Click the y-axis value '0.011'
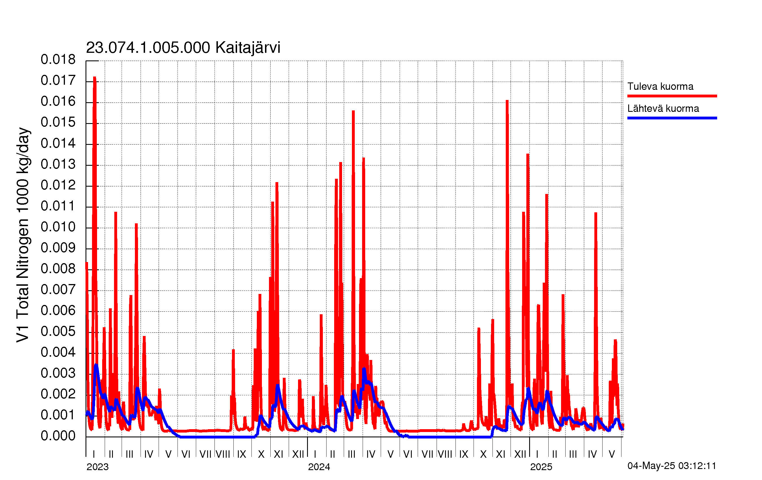 58,206
